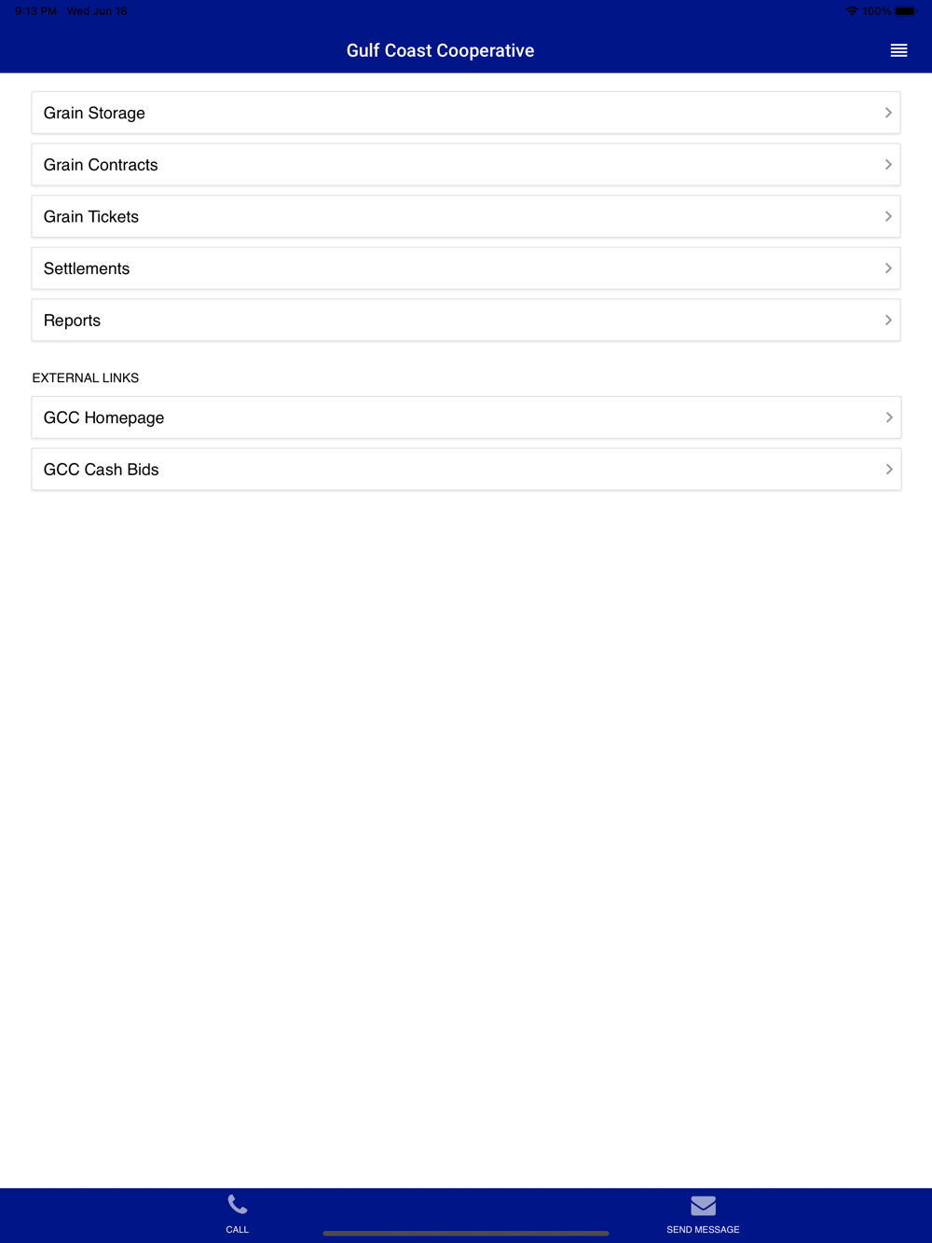The image size is (932, 1243).
Task: Expand Grain Tickets chevron arrow
Action: coord(888,216)
